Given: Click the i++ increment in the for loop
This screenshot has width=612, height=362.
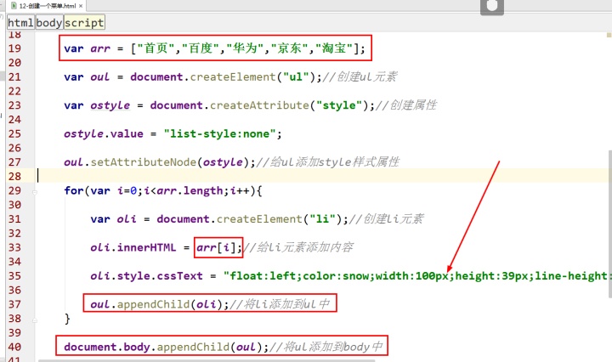Looking at the screenshot, I should coord(240,190).
